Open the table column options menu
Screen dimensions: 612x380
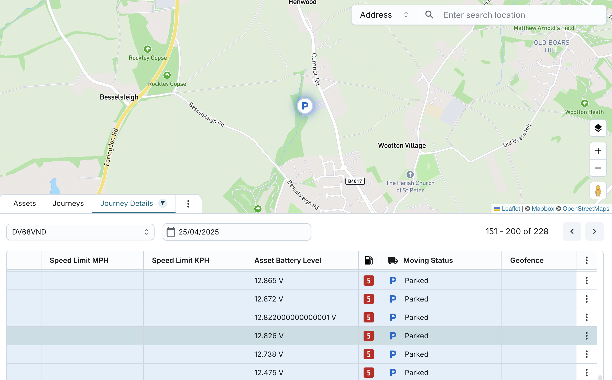click(586, 260)
